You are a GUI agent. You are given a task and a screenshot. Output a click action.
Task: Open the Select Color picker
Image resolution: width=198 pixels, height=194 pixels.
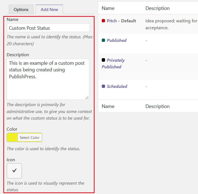coord(30,138)
